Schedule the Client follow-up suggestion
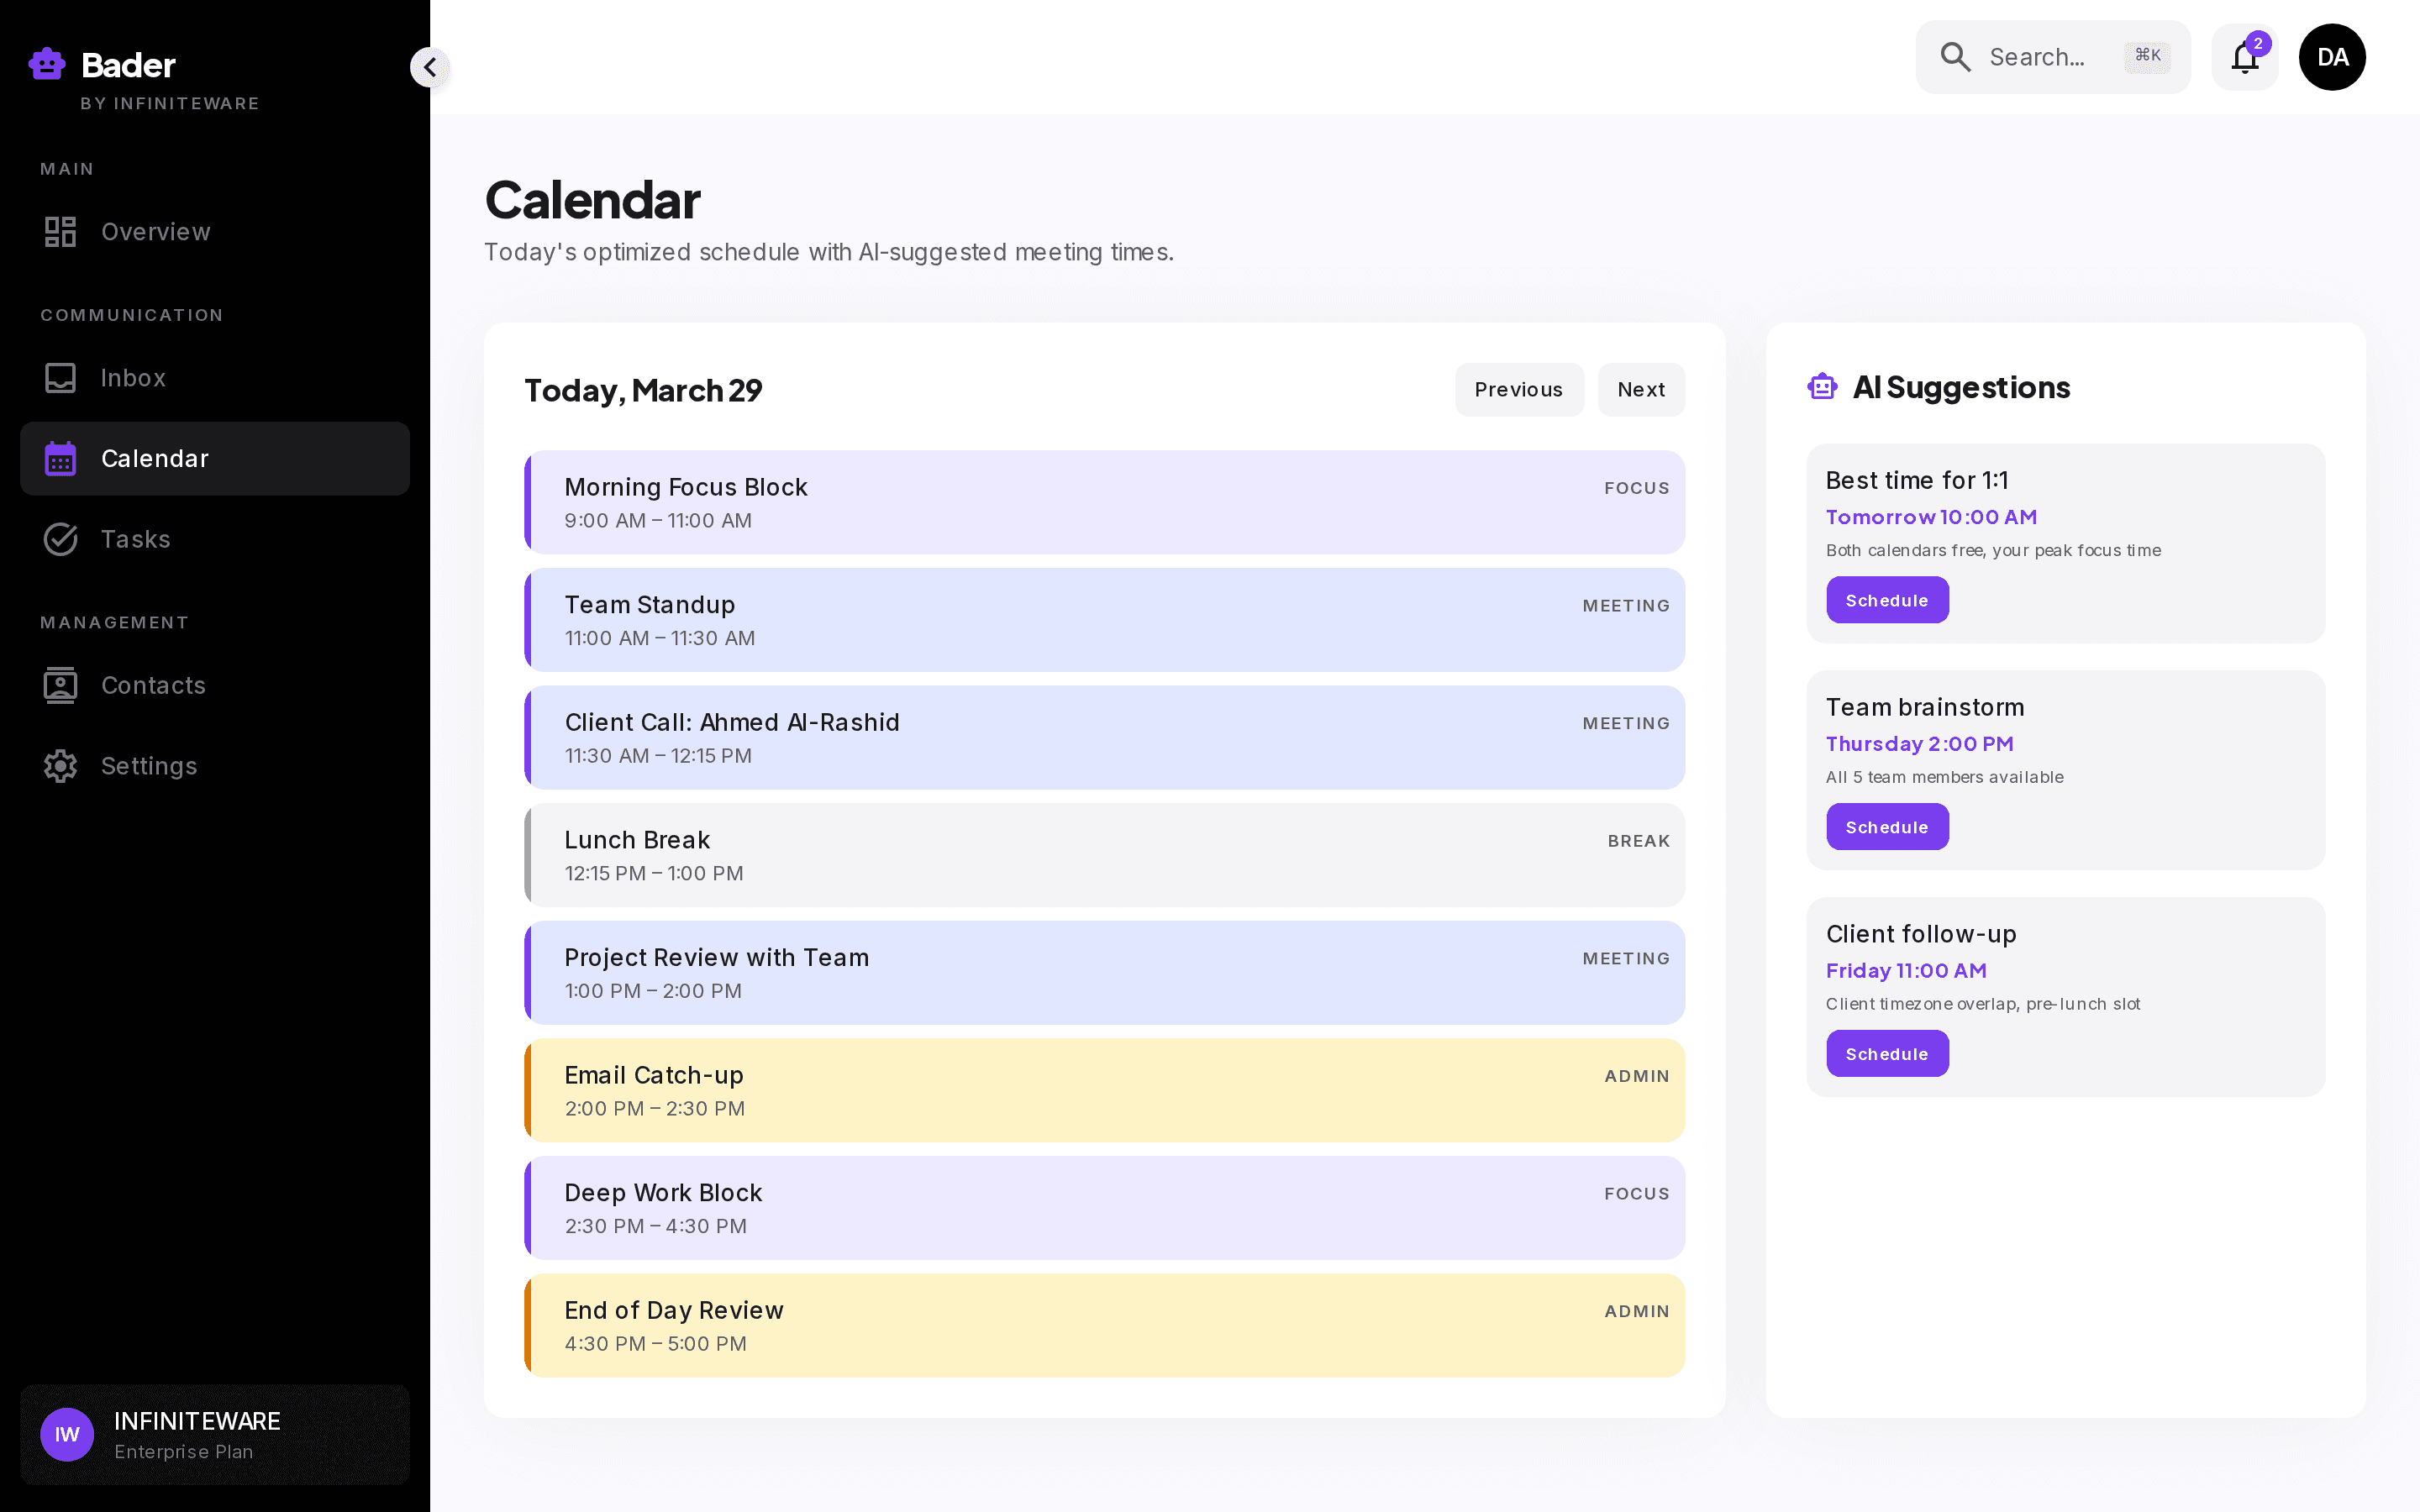The width and height of the screenshot is (2420, 1512). 1887,1054
